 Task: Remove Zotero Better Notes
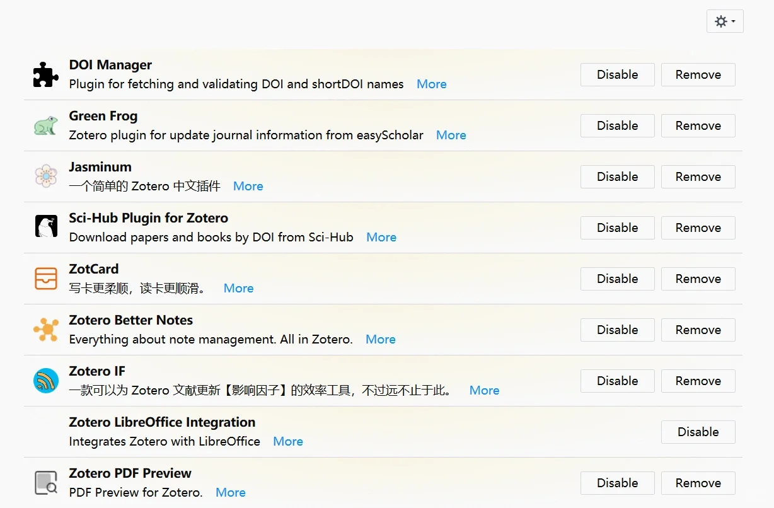click(698, 330)
